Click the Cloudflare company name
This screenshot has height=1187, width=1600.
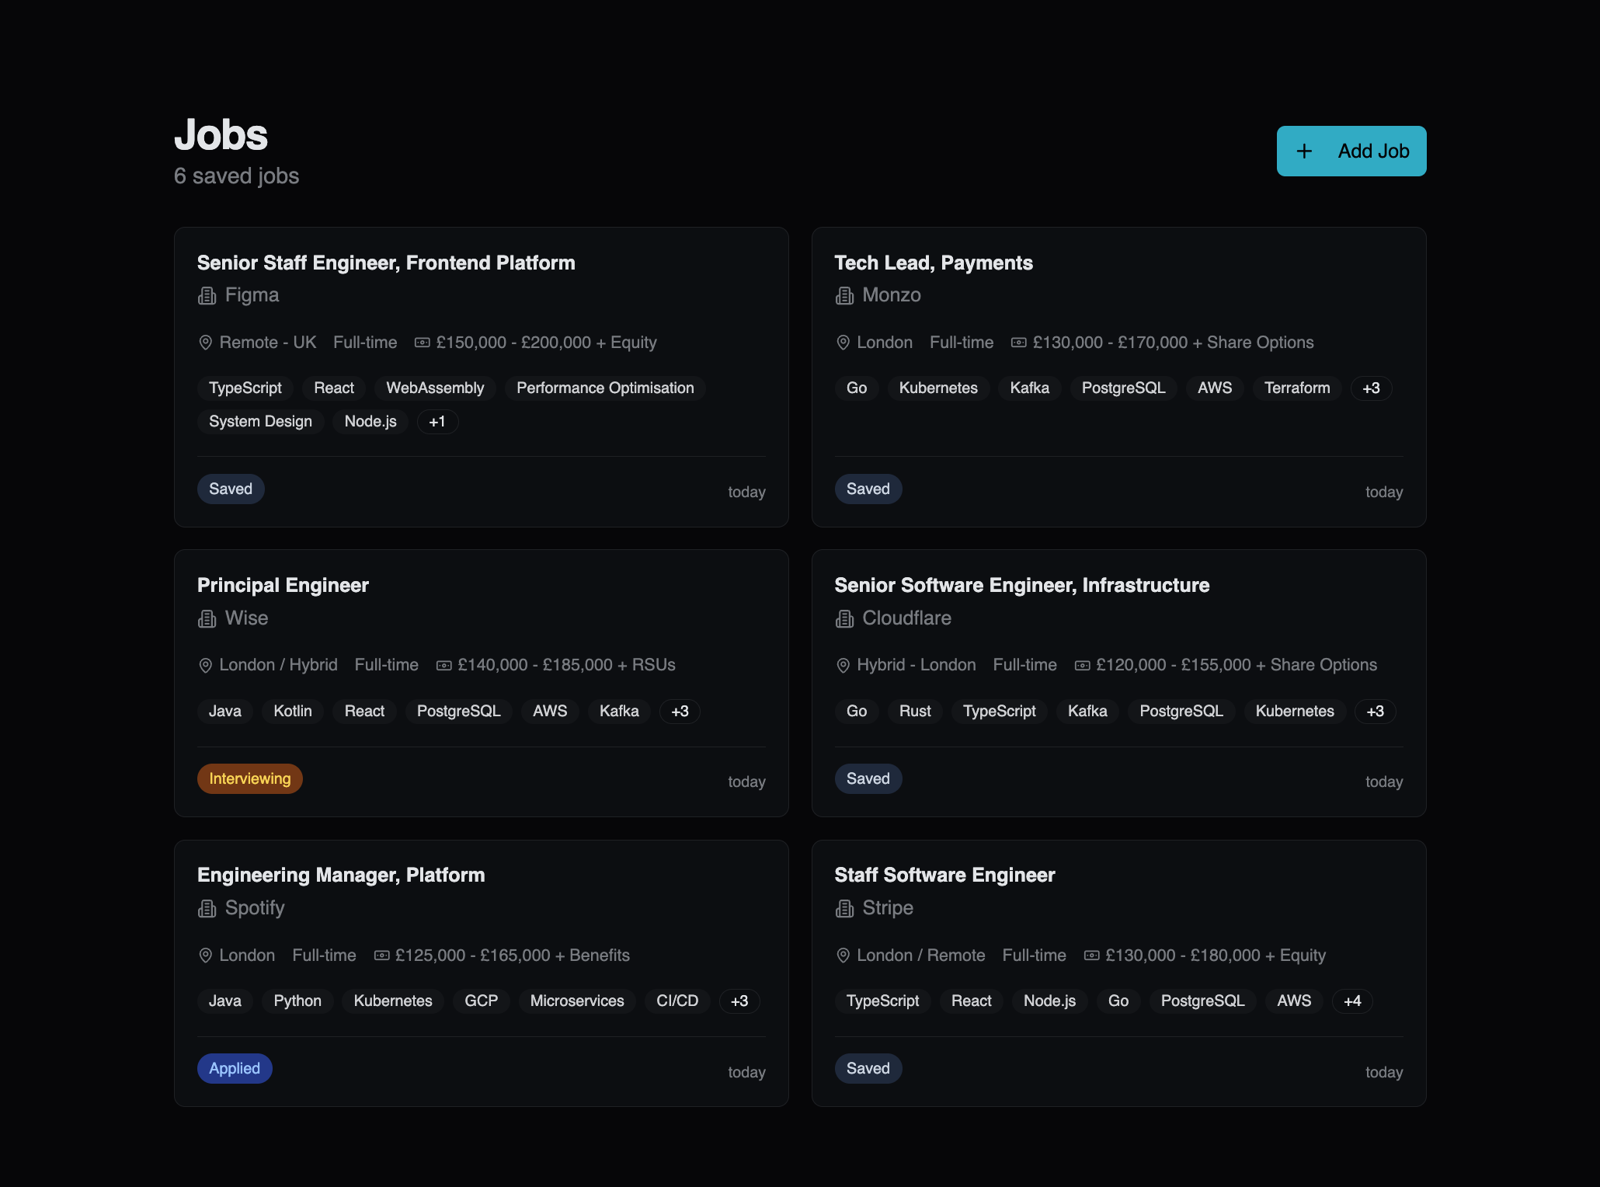point(906,618)
